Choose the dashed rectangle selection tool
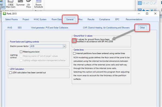This screenshot has height=107, width=162. click(144, 3)
